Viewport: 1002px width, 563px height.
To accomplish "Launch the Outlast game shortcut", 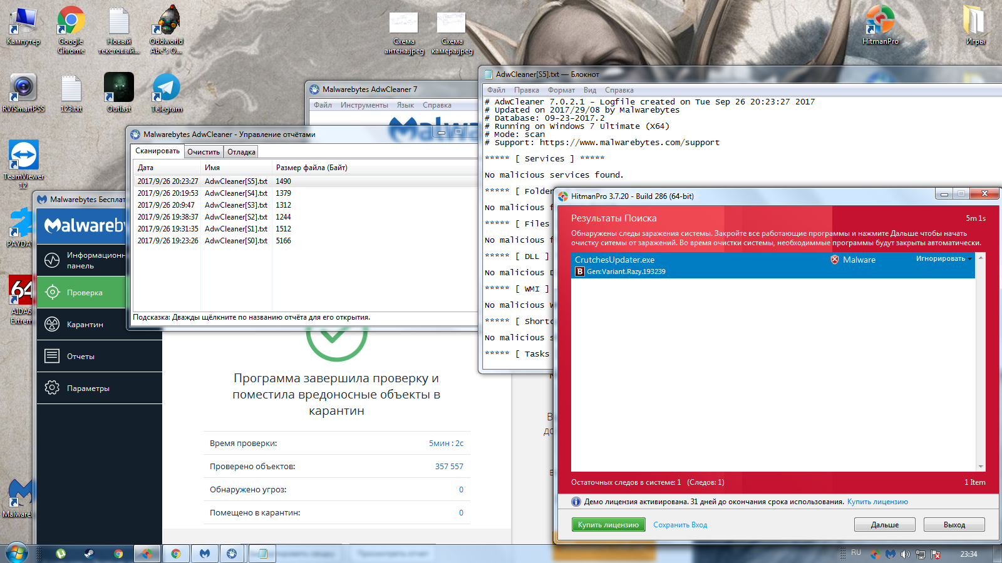I will click(x=119, y=92).
